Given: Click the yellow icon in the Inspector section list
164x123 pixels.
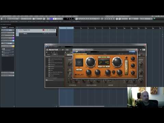Looking at the screenshot, I should tap(13, 46).
